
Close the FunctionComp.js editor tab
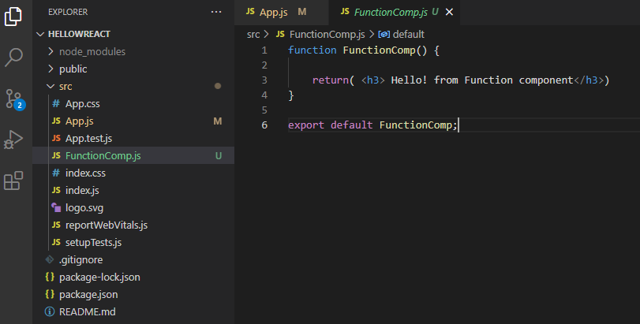click(450, 13)
